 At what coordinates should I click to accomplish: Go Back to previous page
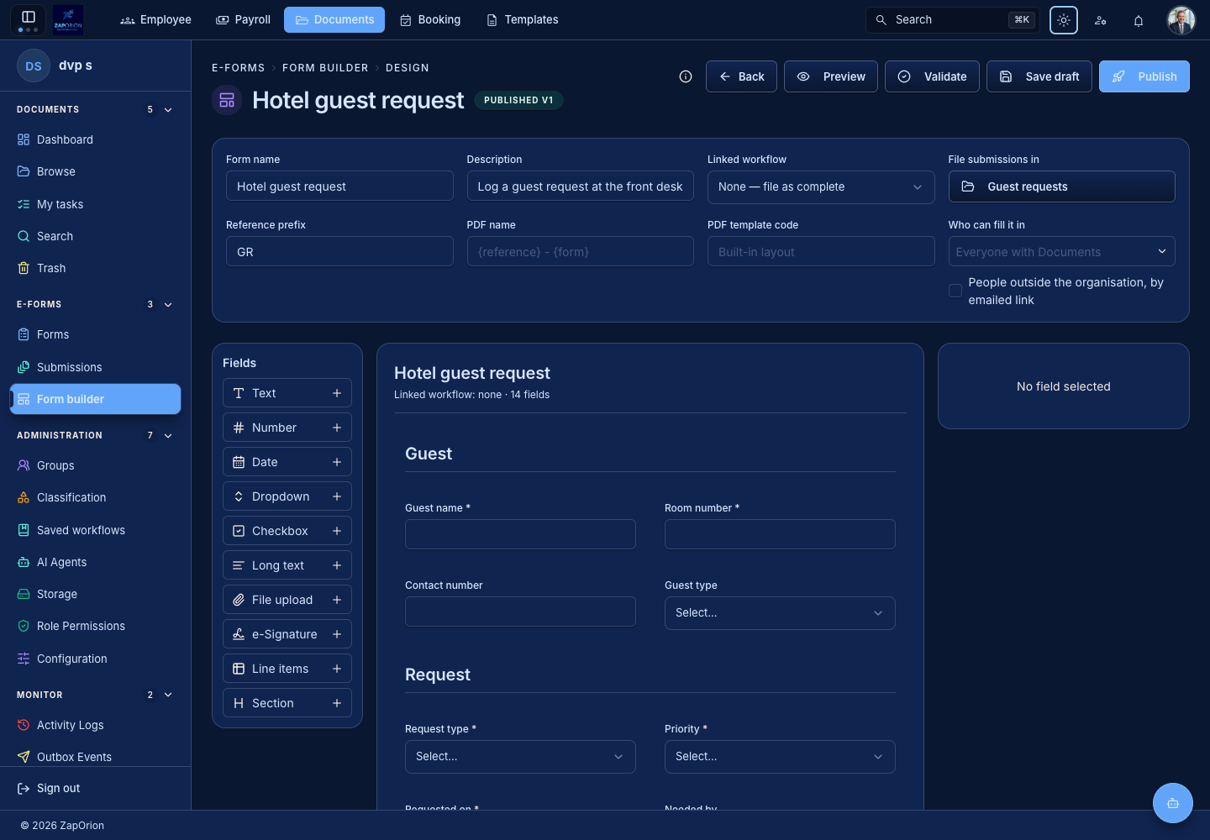(741, 76)
